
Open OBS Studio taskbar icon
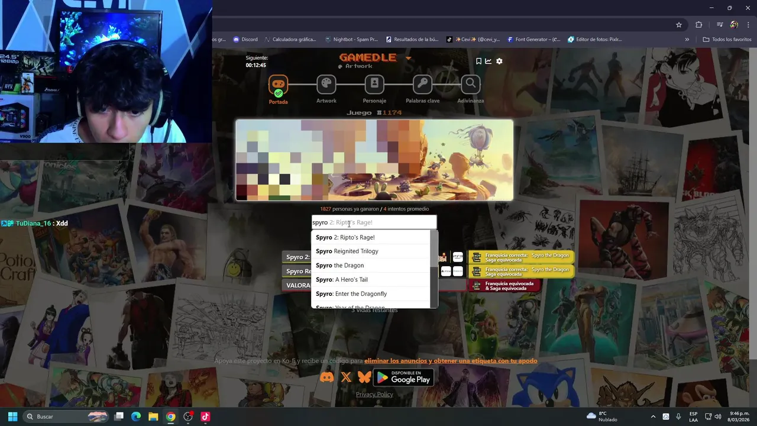(x=188, y=417)
